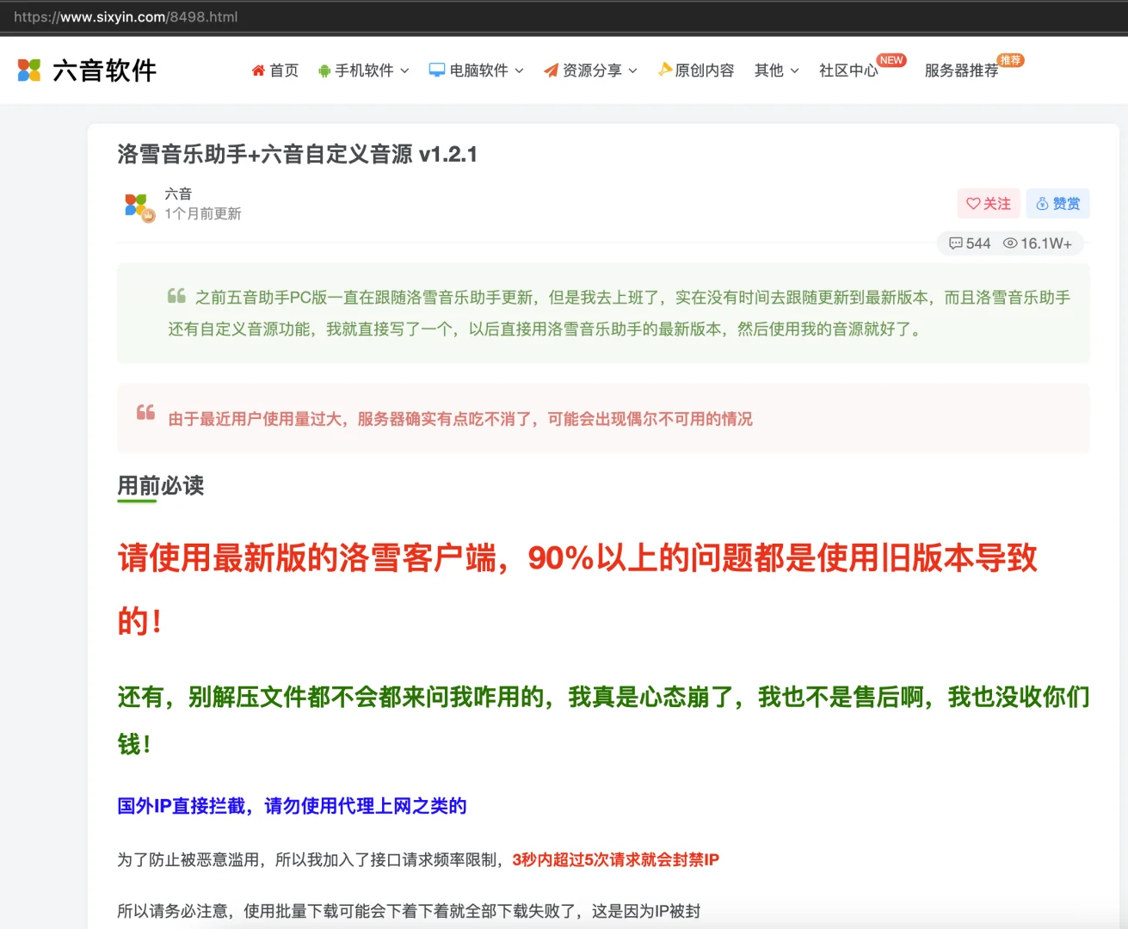Click the money bag icon inside 赞赏 button
Screen dimensions: 1128x929
1043,204
